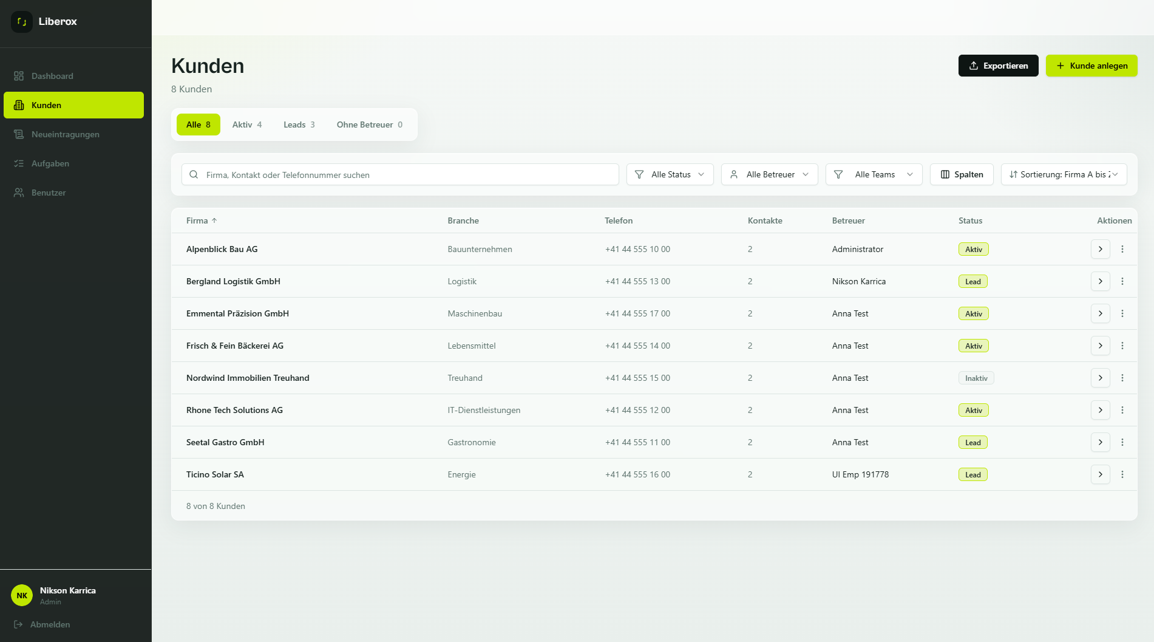Image resolution: width=1154 pixels, height=642 pixels.
Task: Click the Rhone Tech Solutions AG company name
Action: pos(234,410)
